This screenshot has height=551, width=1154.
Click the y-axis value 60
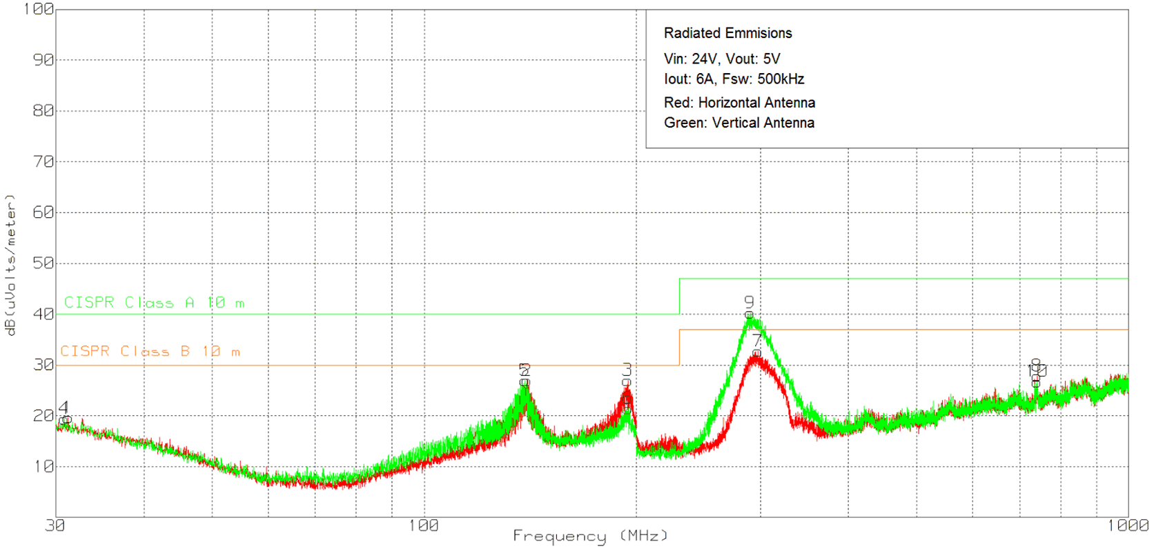click(43, 212)
